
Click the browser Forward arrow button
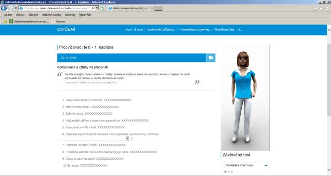pos(10,8)
